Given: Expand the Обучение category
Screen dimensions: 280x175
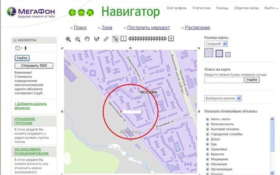Looking at the screenshot, I should [207, 164].
